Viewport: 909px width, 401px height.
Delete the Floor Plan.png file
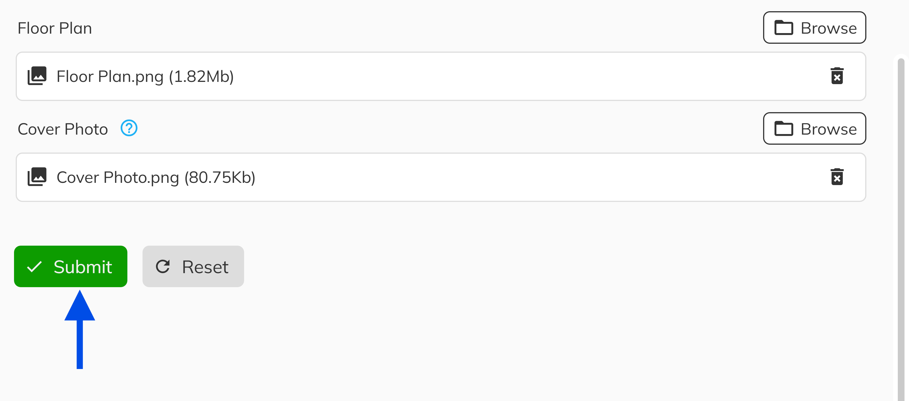837,76
